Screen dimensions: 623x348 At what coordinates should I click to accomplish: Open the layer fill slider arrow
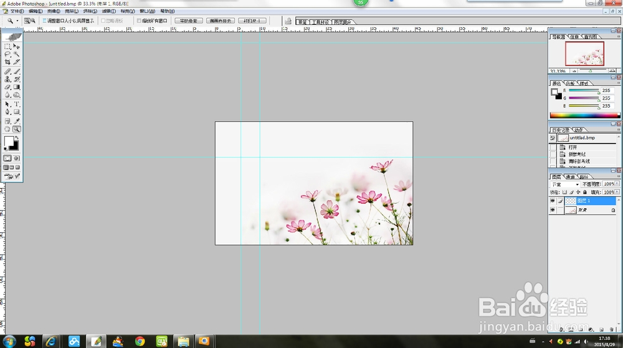click(617, 192)
